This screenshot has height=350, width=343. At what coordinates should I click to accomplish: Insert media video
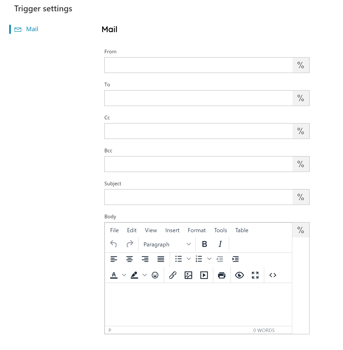204,275
